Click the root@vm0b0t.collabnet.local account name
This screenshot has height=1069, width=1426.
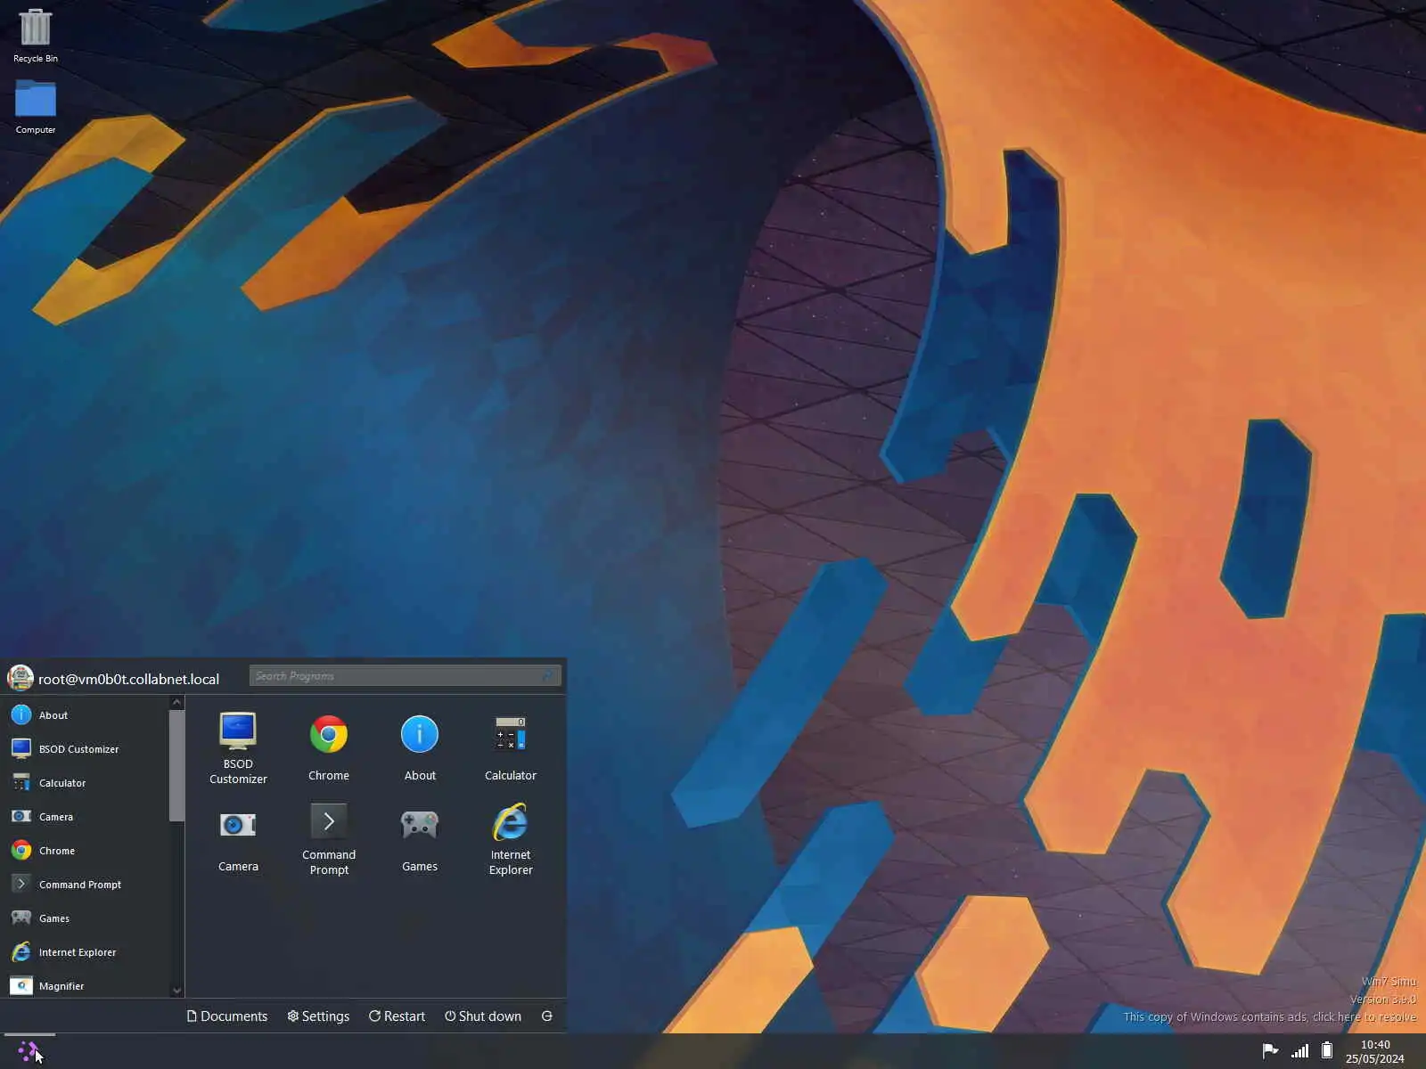point(128,679)
